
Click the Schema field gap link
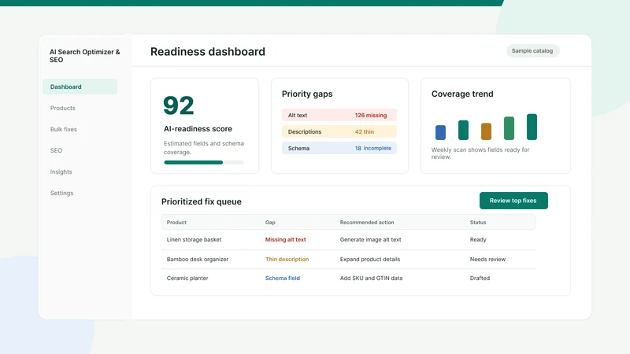coord(283,278)
